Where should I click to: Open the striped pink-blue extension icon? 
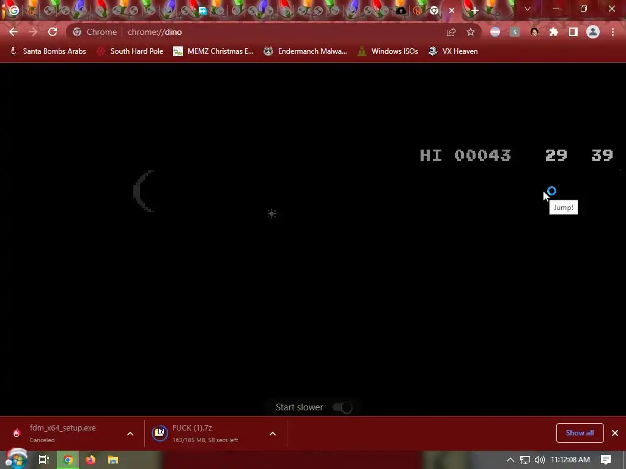pos(495,32)
